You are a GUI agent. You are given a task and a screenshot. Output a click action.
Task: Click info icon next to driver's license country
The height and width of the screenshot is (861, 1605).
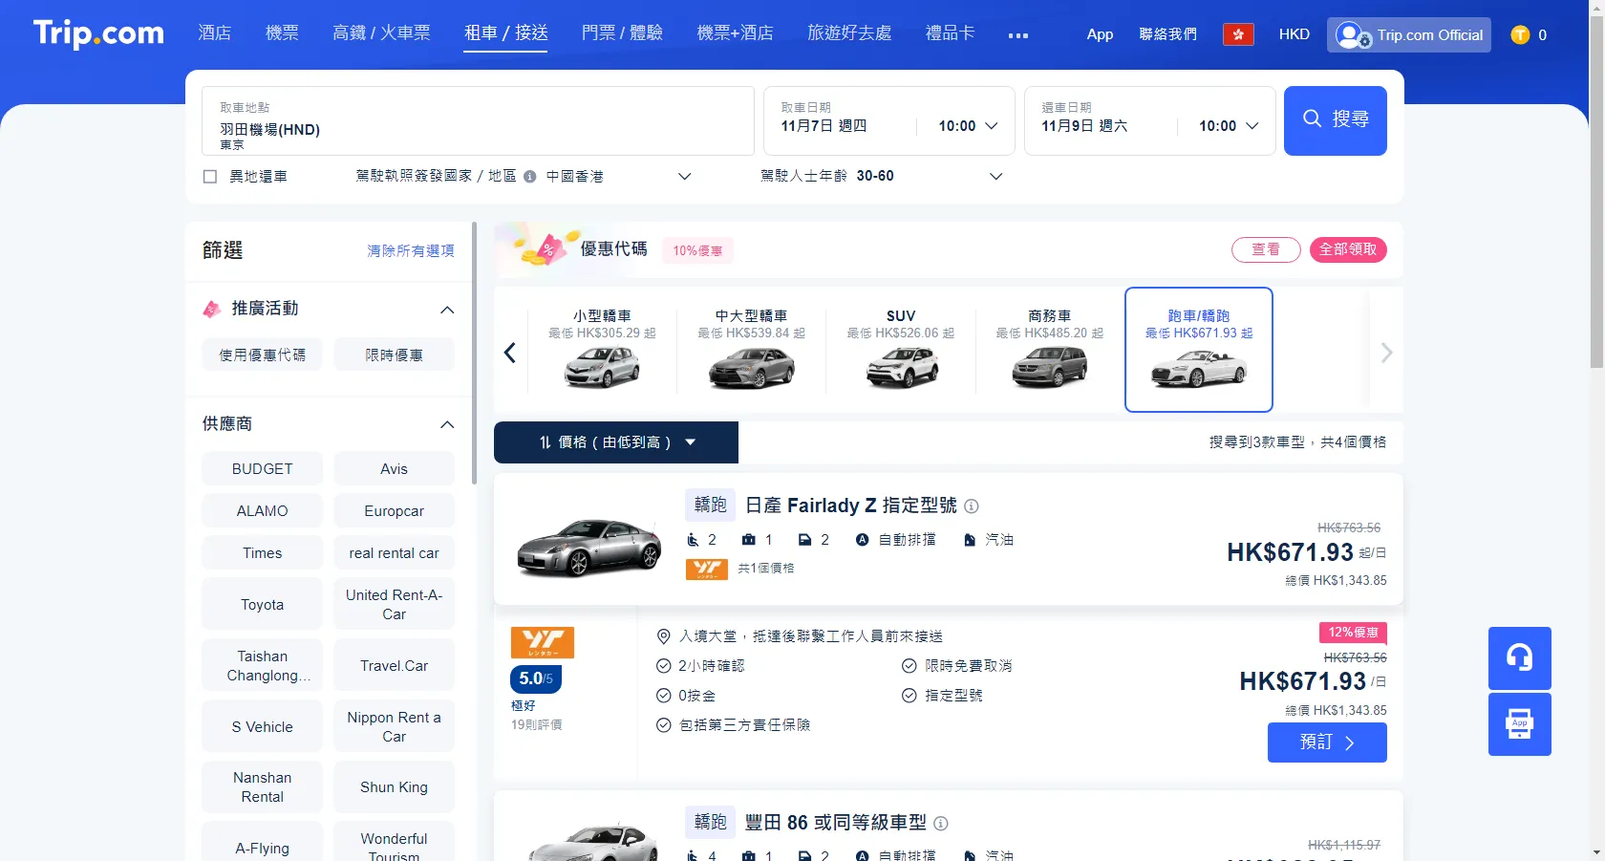point(530,177)
